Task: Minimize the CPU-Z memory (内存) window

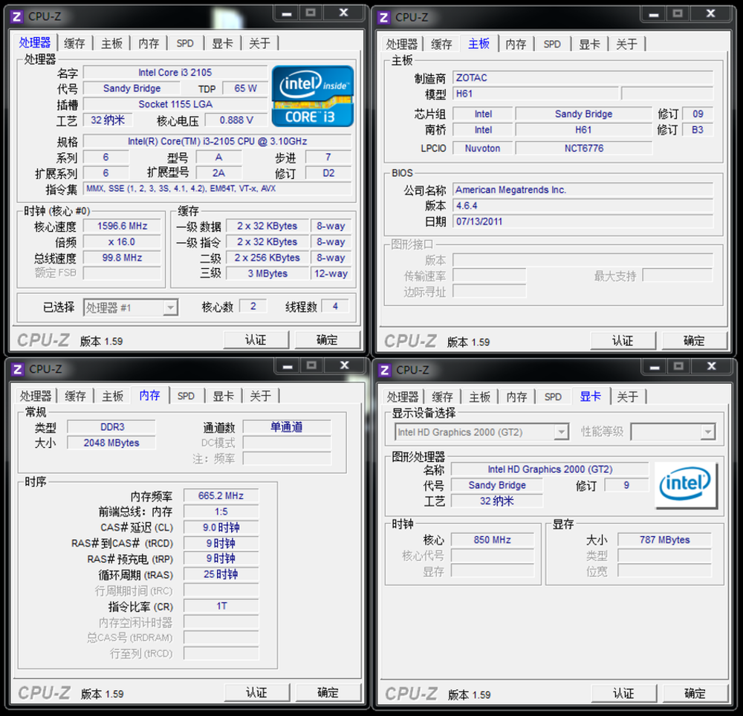Action: click(288, 365)
